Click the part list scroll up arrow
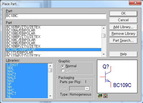This screenshot has height=103, width=143. click(104, 28)
